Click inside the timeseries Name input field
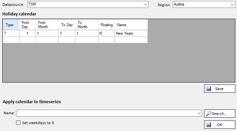 click(x=105, y=113)
